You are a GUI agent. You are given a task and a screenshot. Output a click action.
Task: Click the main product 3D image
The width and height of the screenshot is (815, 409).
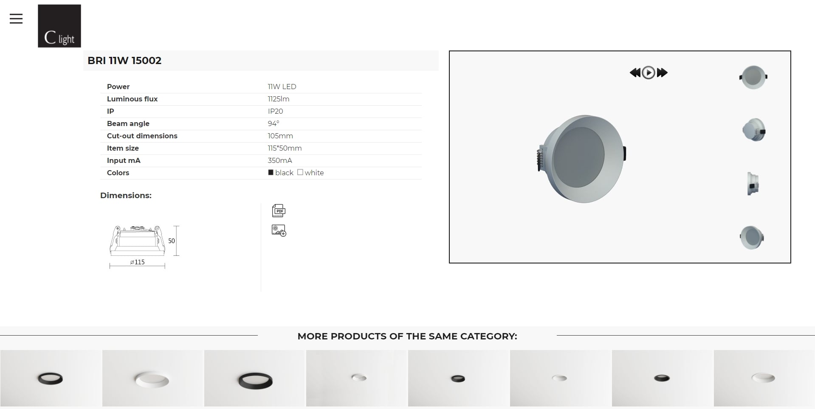click(581, 159)
